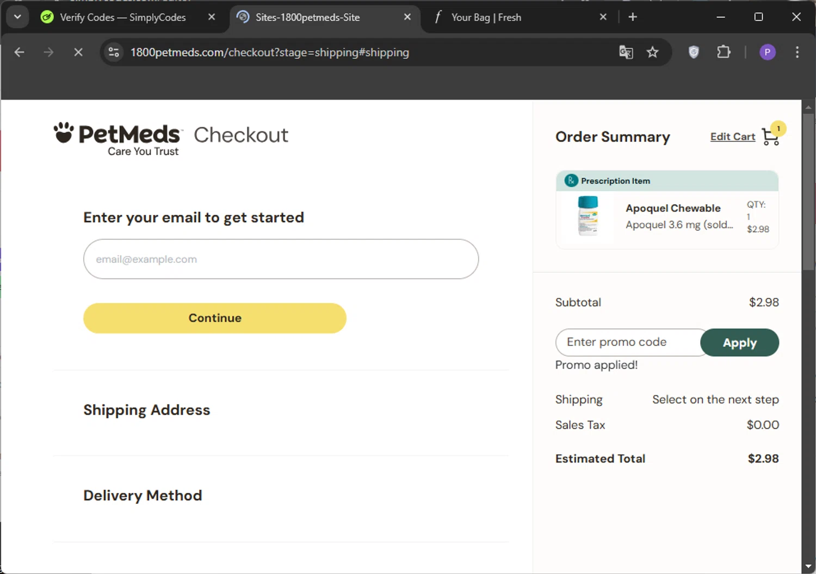Open Chrome three-dot menu
This screenshot has height=574, width=816.
[797, 52]
